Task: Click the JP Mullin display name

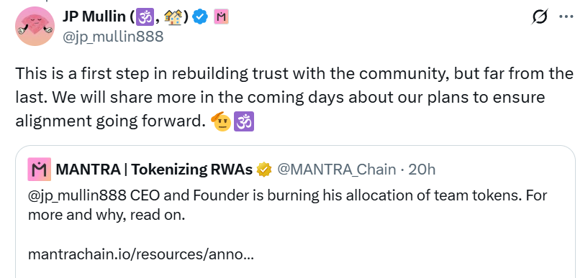Action: pyautogui.click(x=94, y=17)
